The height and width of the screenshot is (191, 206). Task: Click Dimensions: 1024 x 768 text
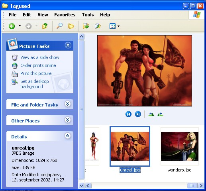[34, 160]
